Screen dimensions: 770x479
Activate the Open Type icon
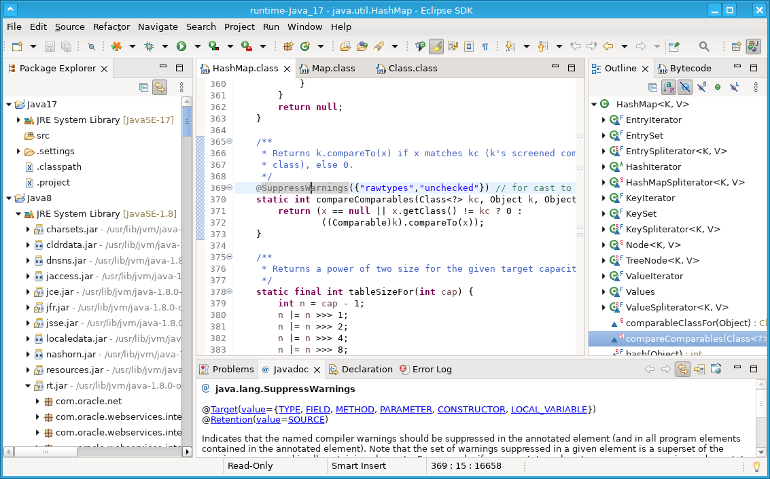pos(346,48)
